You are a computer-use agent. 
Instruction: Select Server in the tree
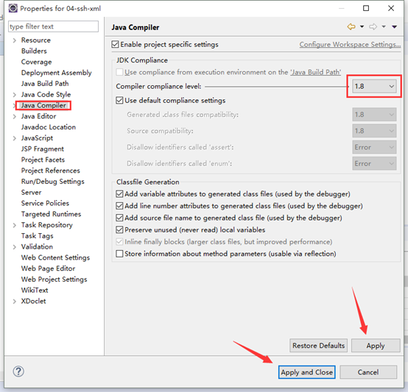31,192
